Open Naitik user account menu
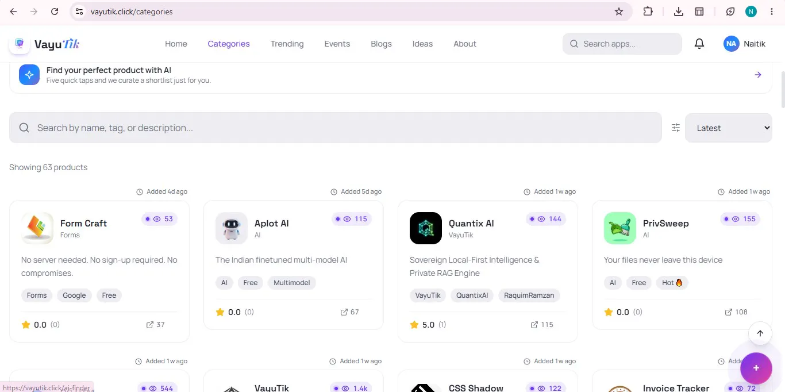 pos(745,44)
